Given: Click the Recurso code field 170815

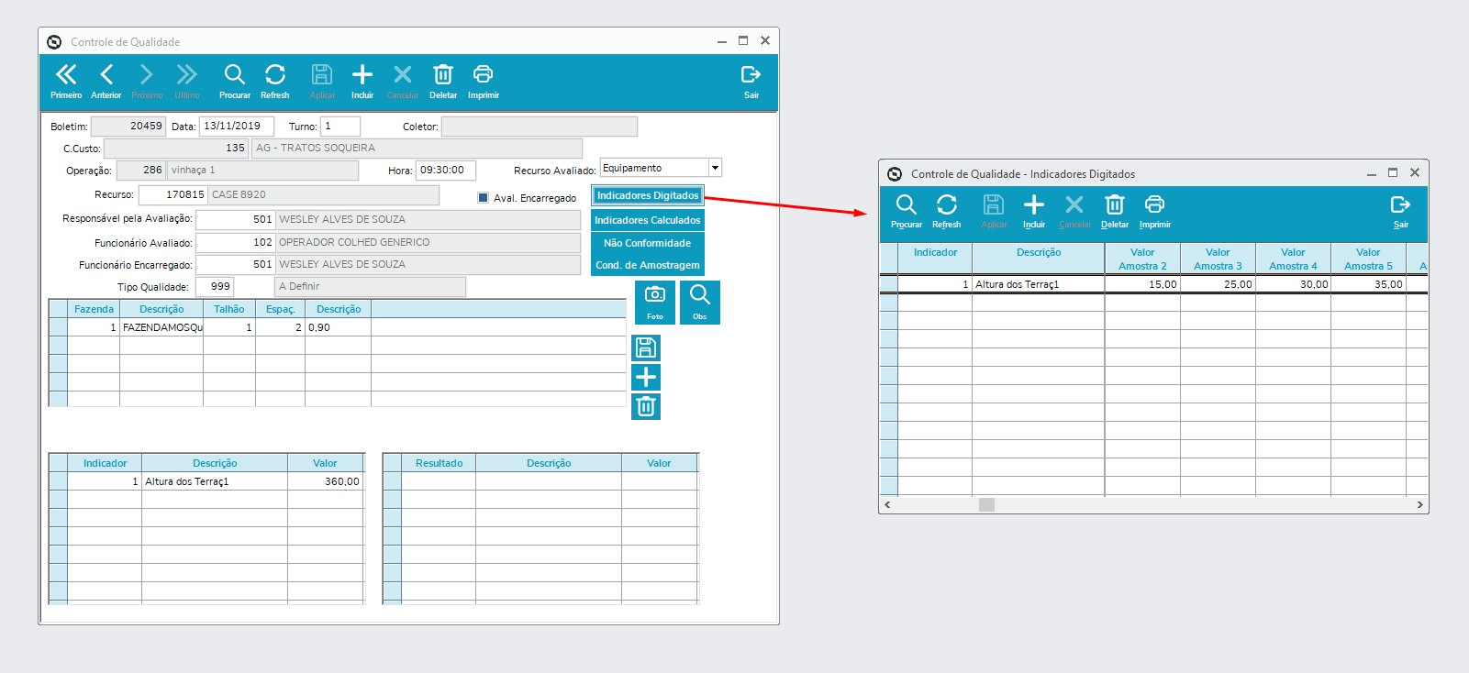Looking at the screenshot, I should 173,195.
